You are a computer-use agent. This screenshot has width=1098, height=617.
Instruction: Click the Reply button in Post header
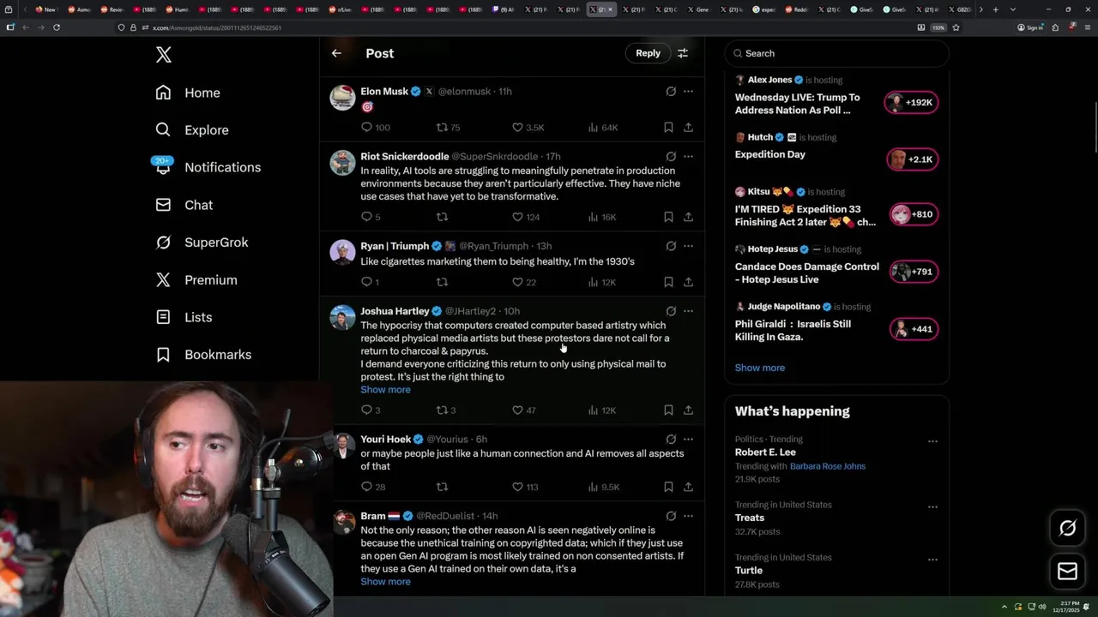click(648, 53)
